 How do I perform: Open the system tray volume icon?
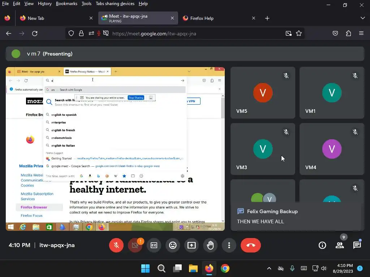coord(324,268)
